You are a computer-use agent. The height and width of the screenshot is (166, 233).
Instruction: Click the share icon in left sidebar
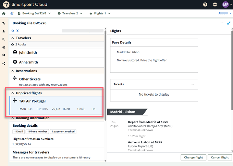[4, 64]
